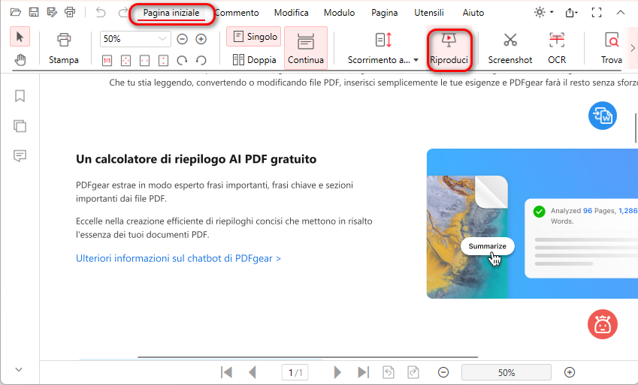Run the OCR tool
638x385 pixels.
[557, 48]
